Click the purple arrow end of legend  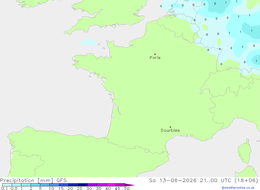click(130, 185)
